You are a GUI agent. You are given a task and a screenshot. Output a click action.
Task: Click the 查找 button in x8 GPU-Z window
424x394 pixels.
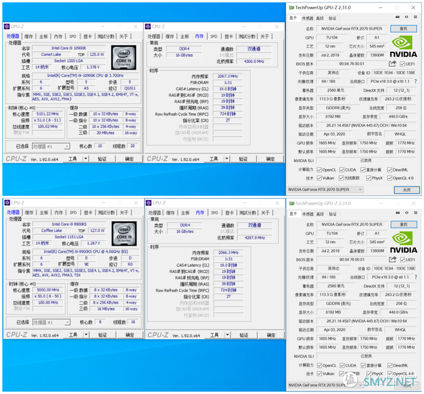coord(403,224)
